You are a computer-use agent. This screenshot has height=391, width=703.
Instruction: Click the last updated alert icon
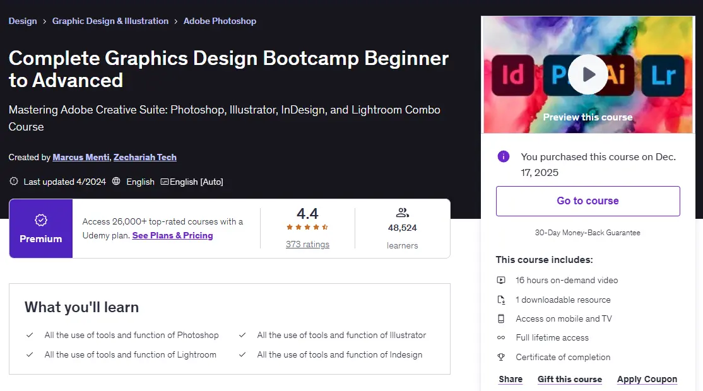click(14, 181)
